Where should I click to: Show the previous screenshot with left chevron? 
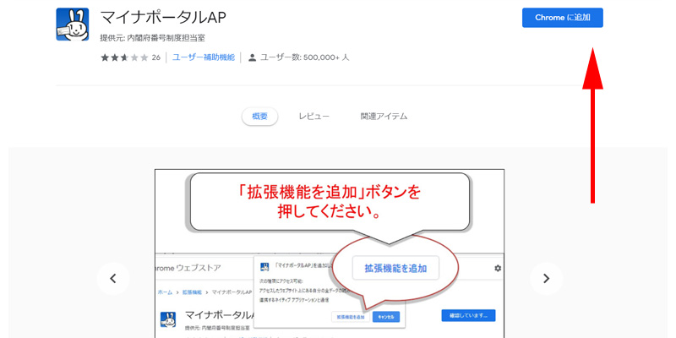coord(113,279)
